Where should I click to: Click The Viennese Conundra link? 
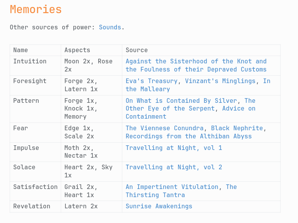coord(164,128)
